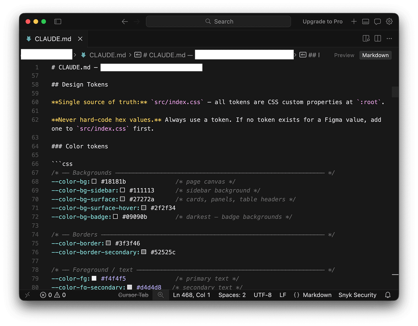Click Upgrade to Pro
This screenshot has width=418, height=326.
coord(322,22)
